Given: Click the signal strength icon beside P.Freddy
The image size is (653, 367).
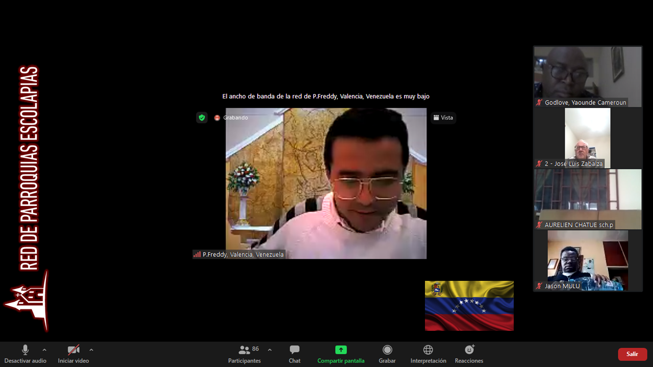Looking at the screenshot, I should [x=197, y=254].
